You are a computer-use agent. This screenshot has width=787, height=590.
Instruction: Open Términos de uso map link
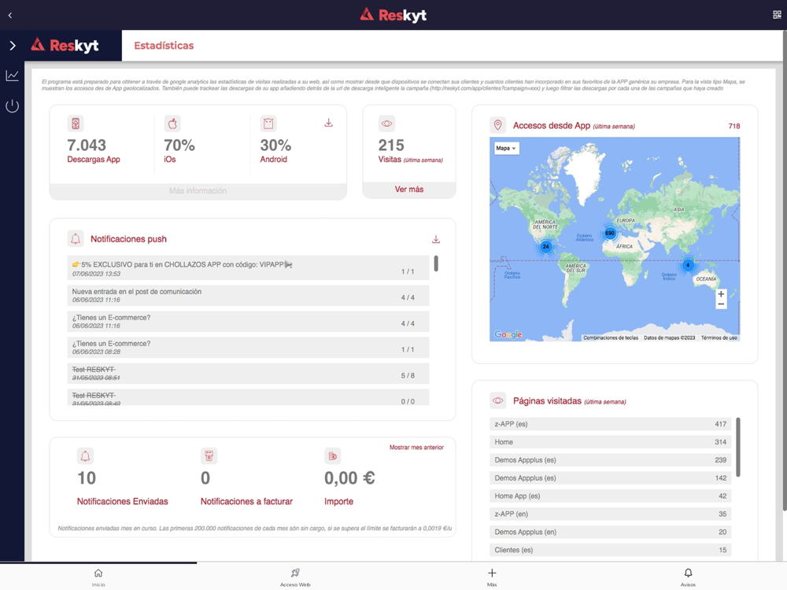[719, 338]
